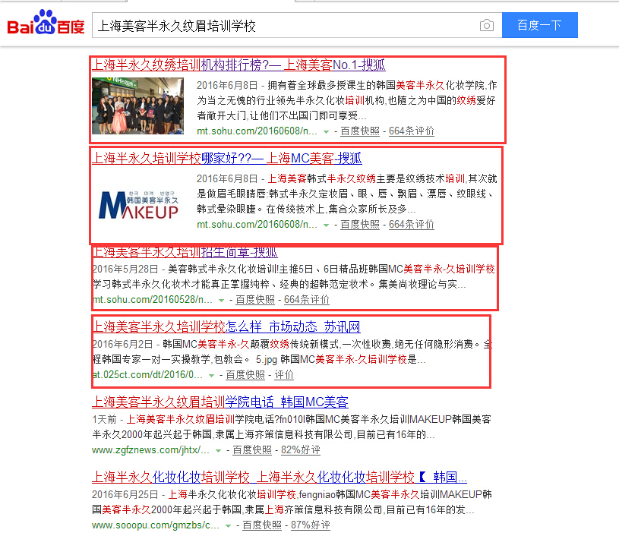Open result 上海半永久化妆化妆培训学校 title link
This screenshot has width=619, height=536.
pos(279,478)
